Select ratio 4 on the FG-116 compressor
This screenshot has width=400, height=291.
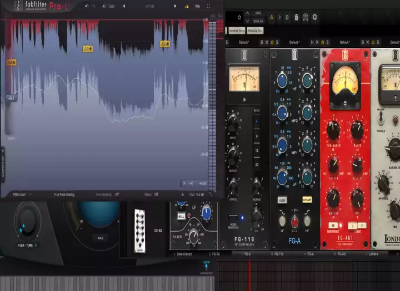(x=257, y=121)
